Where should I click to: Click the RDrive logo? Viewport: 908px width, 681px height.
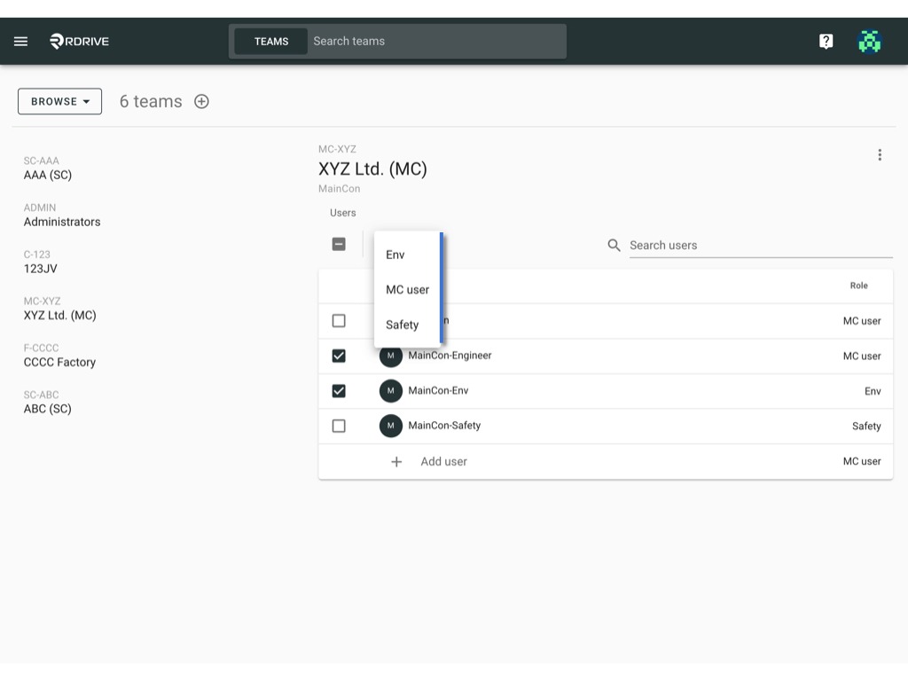[x=79, y=41]
